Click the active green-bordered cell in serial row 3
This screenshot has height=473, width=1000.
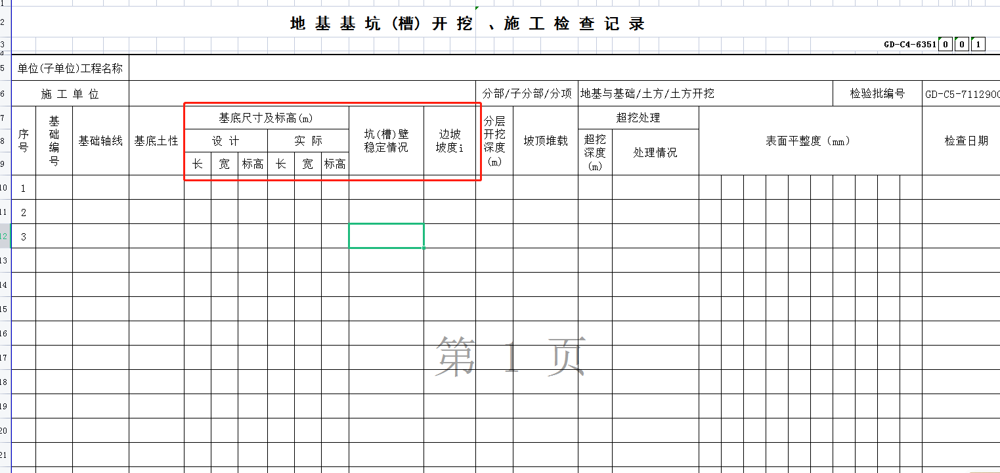coord(386,236)
